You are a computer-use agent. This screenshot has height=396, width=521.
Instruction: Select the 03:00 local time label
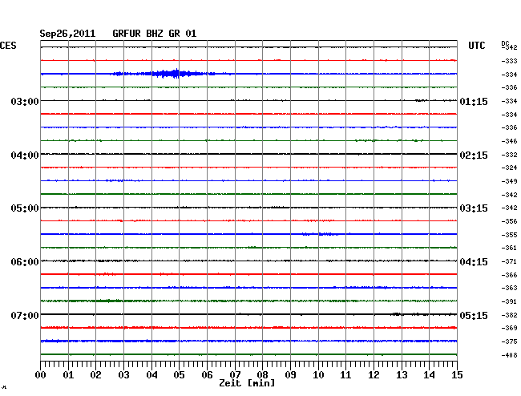pyautogui.click(x=25, y=101)
